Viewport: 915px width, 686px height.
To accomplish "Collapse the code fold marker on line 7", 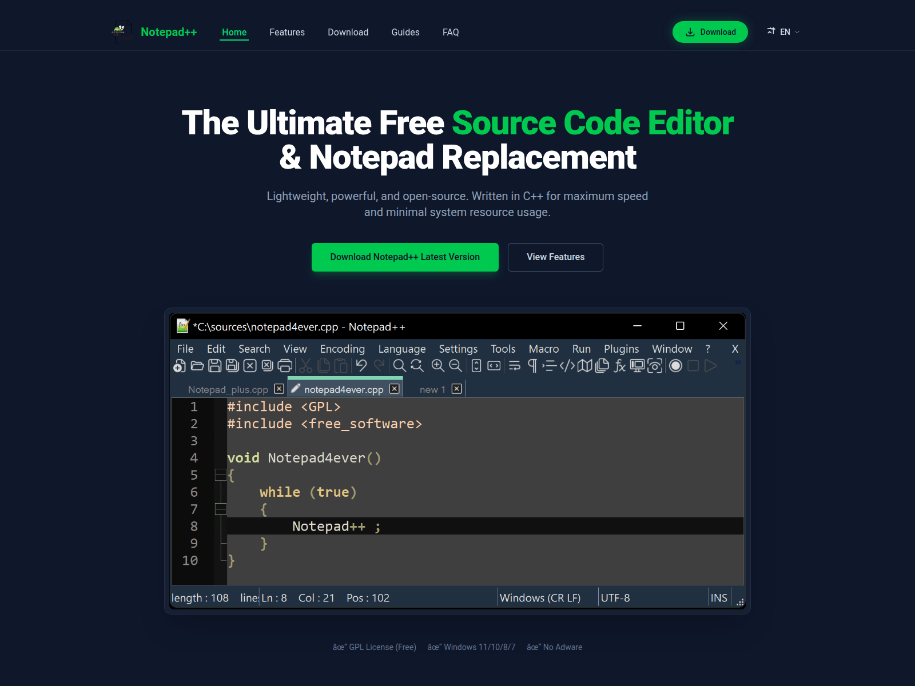I will 220,509.
